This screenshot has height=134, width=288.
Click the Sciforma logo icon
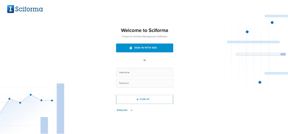click(x=11, y=9)
